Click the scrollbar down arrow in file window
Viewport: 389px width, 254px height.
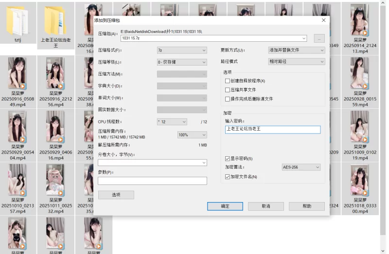[x=383, y=251]
